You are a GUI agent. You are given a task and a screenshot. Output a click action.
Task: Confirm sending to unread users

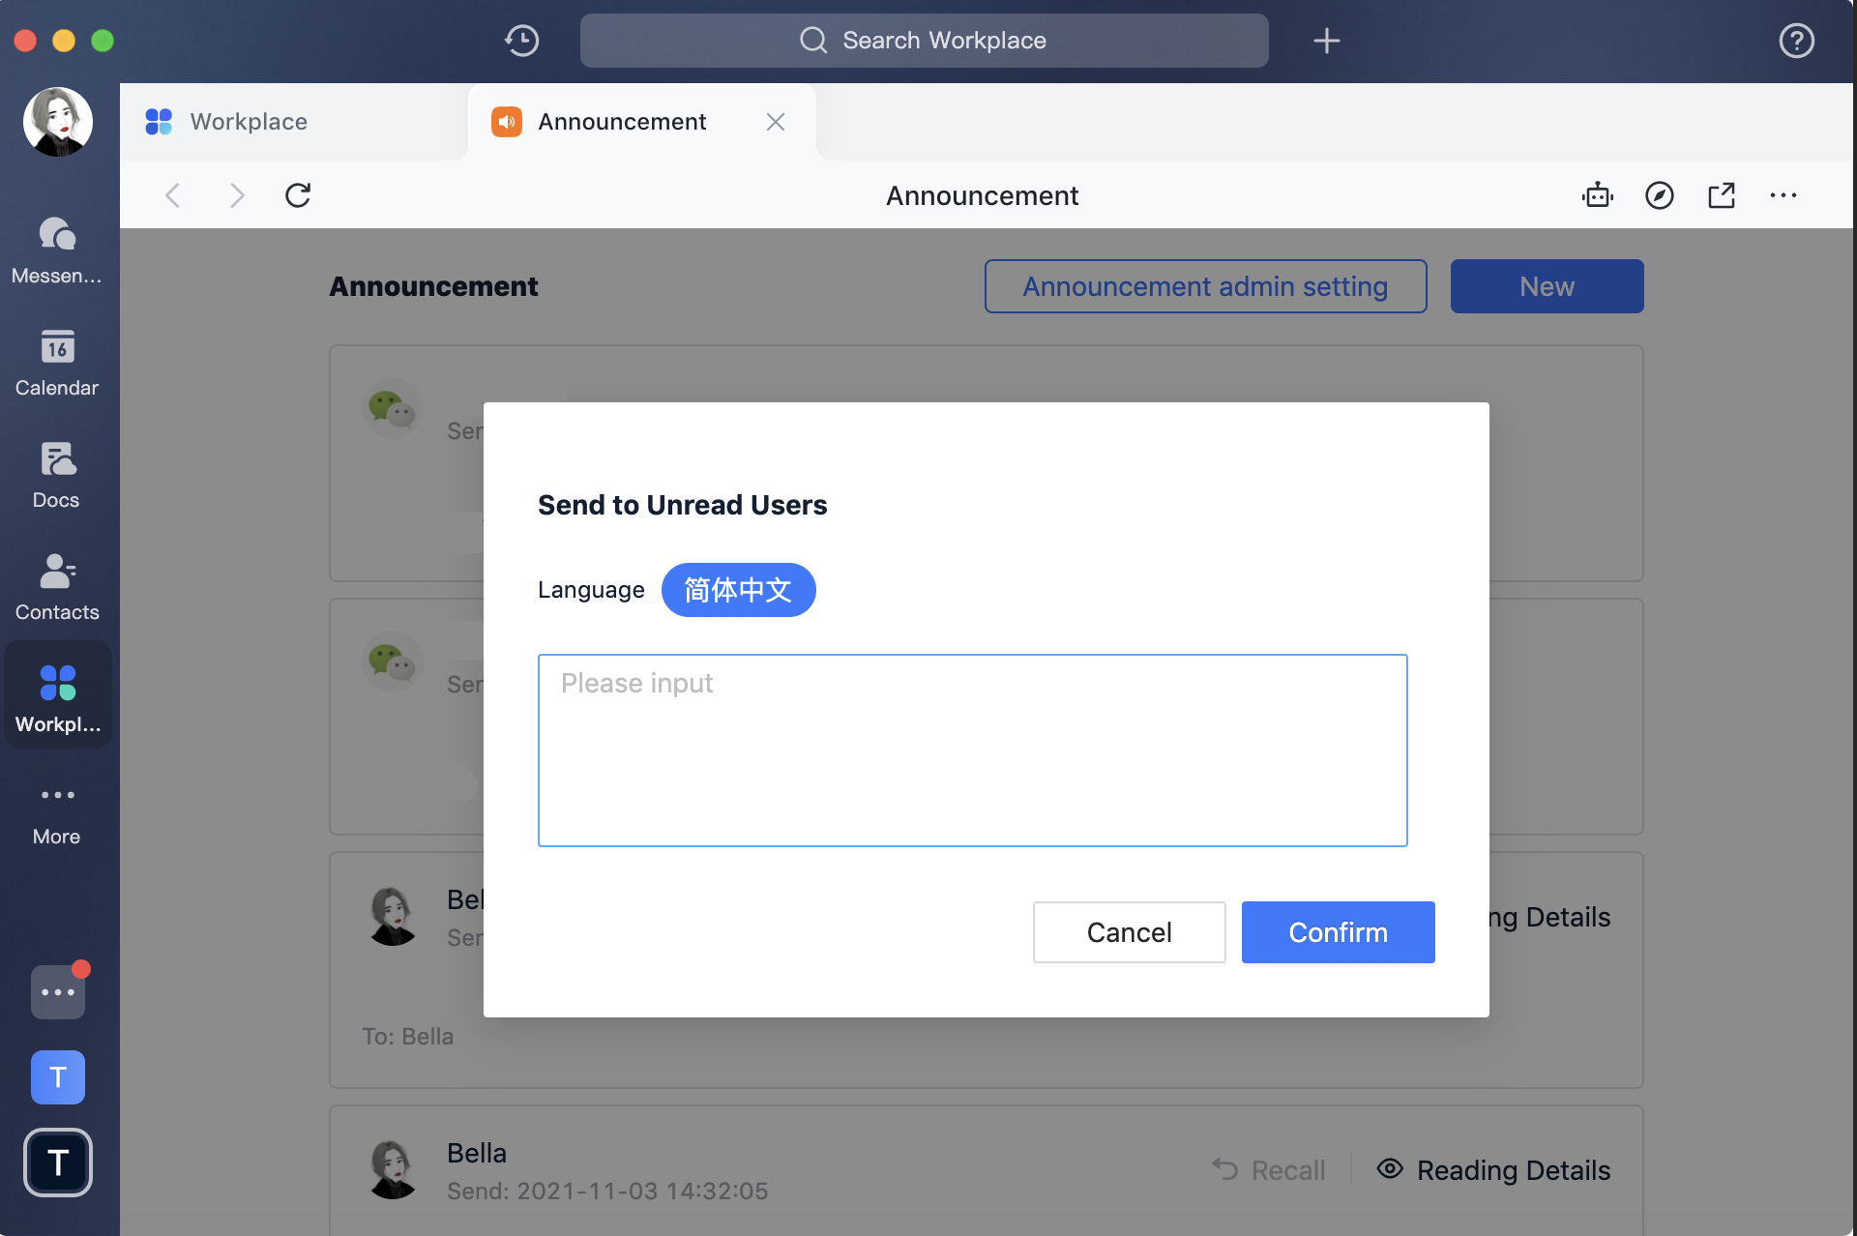1338,931
